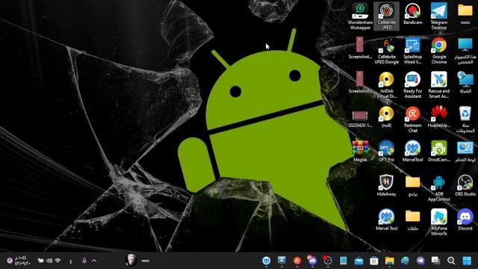Launch Splashtop Wired XDisplay shortcut
478x269 pixels.
click(x=412, y=51)
